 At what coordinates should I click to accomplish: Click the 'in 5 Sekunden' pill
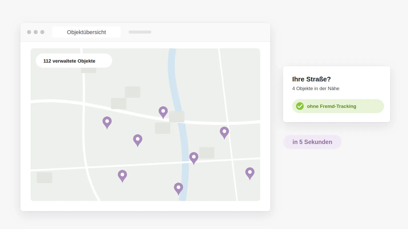click(x=312, y=142)
